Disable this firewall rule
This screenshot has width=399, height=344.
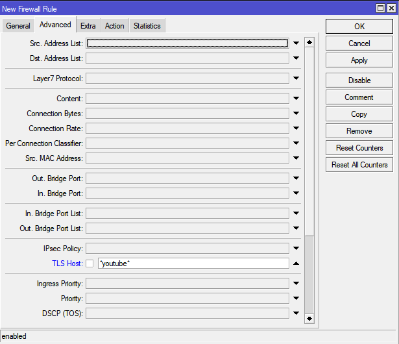click(359, 80)
